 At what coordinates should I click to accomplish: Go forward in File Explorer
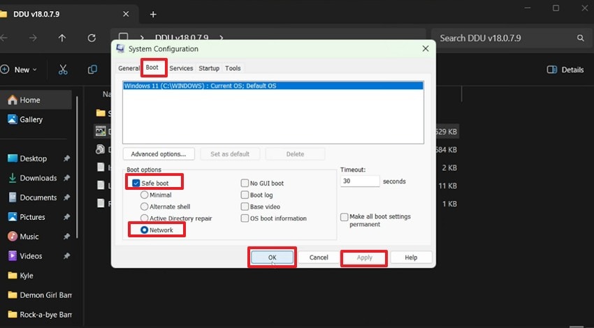coord(33,38)
